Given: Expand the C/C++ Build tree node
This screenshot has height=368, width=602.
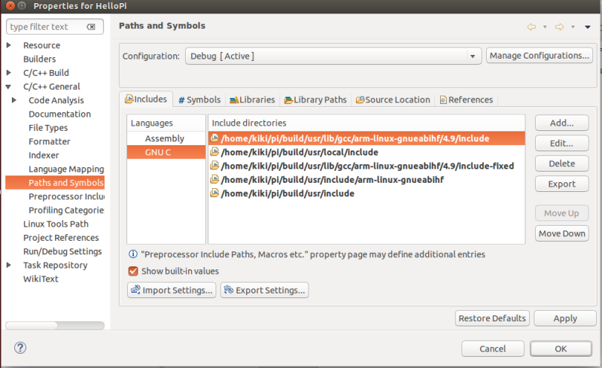Looking at the screenshot, I should pos(8,72).
